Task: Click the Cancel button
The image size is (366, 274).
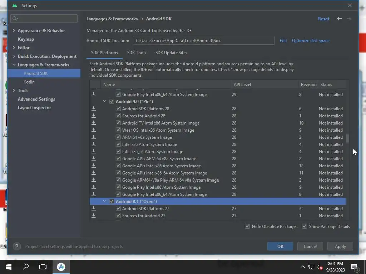Action: click(x=310, y=246)
